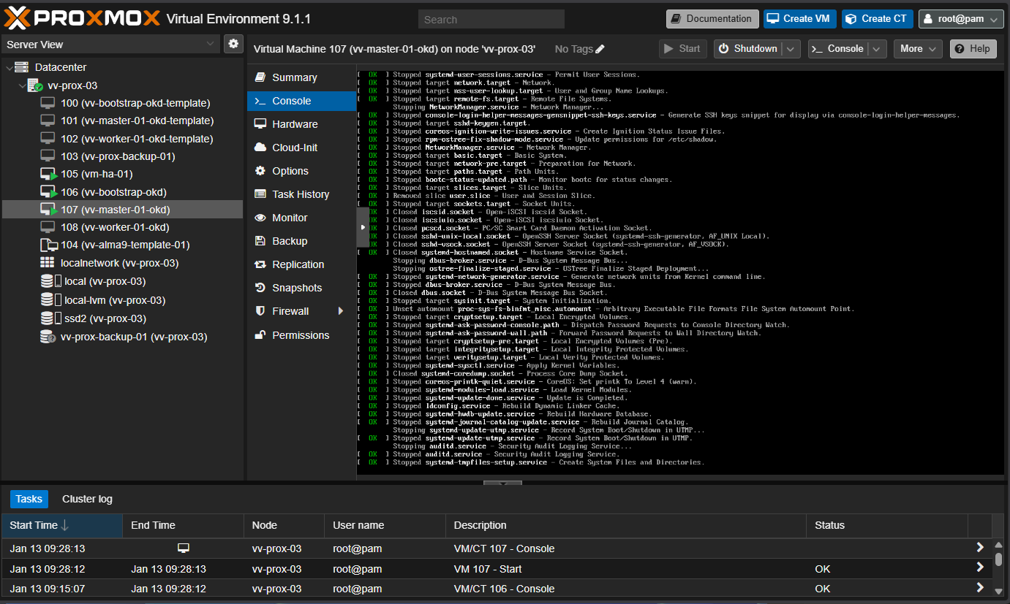
Task: Open the Backup section for VM 107
Action: point(289,241)
